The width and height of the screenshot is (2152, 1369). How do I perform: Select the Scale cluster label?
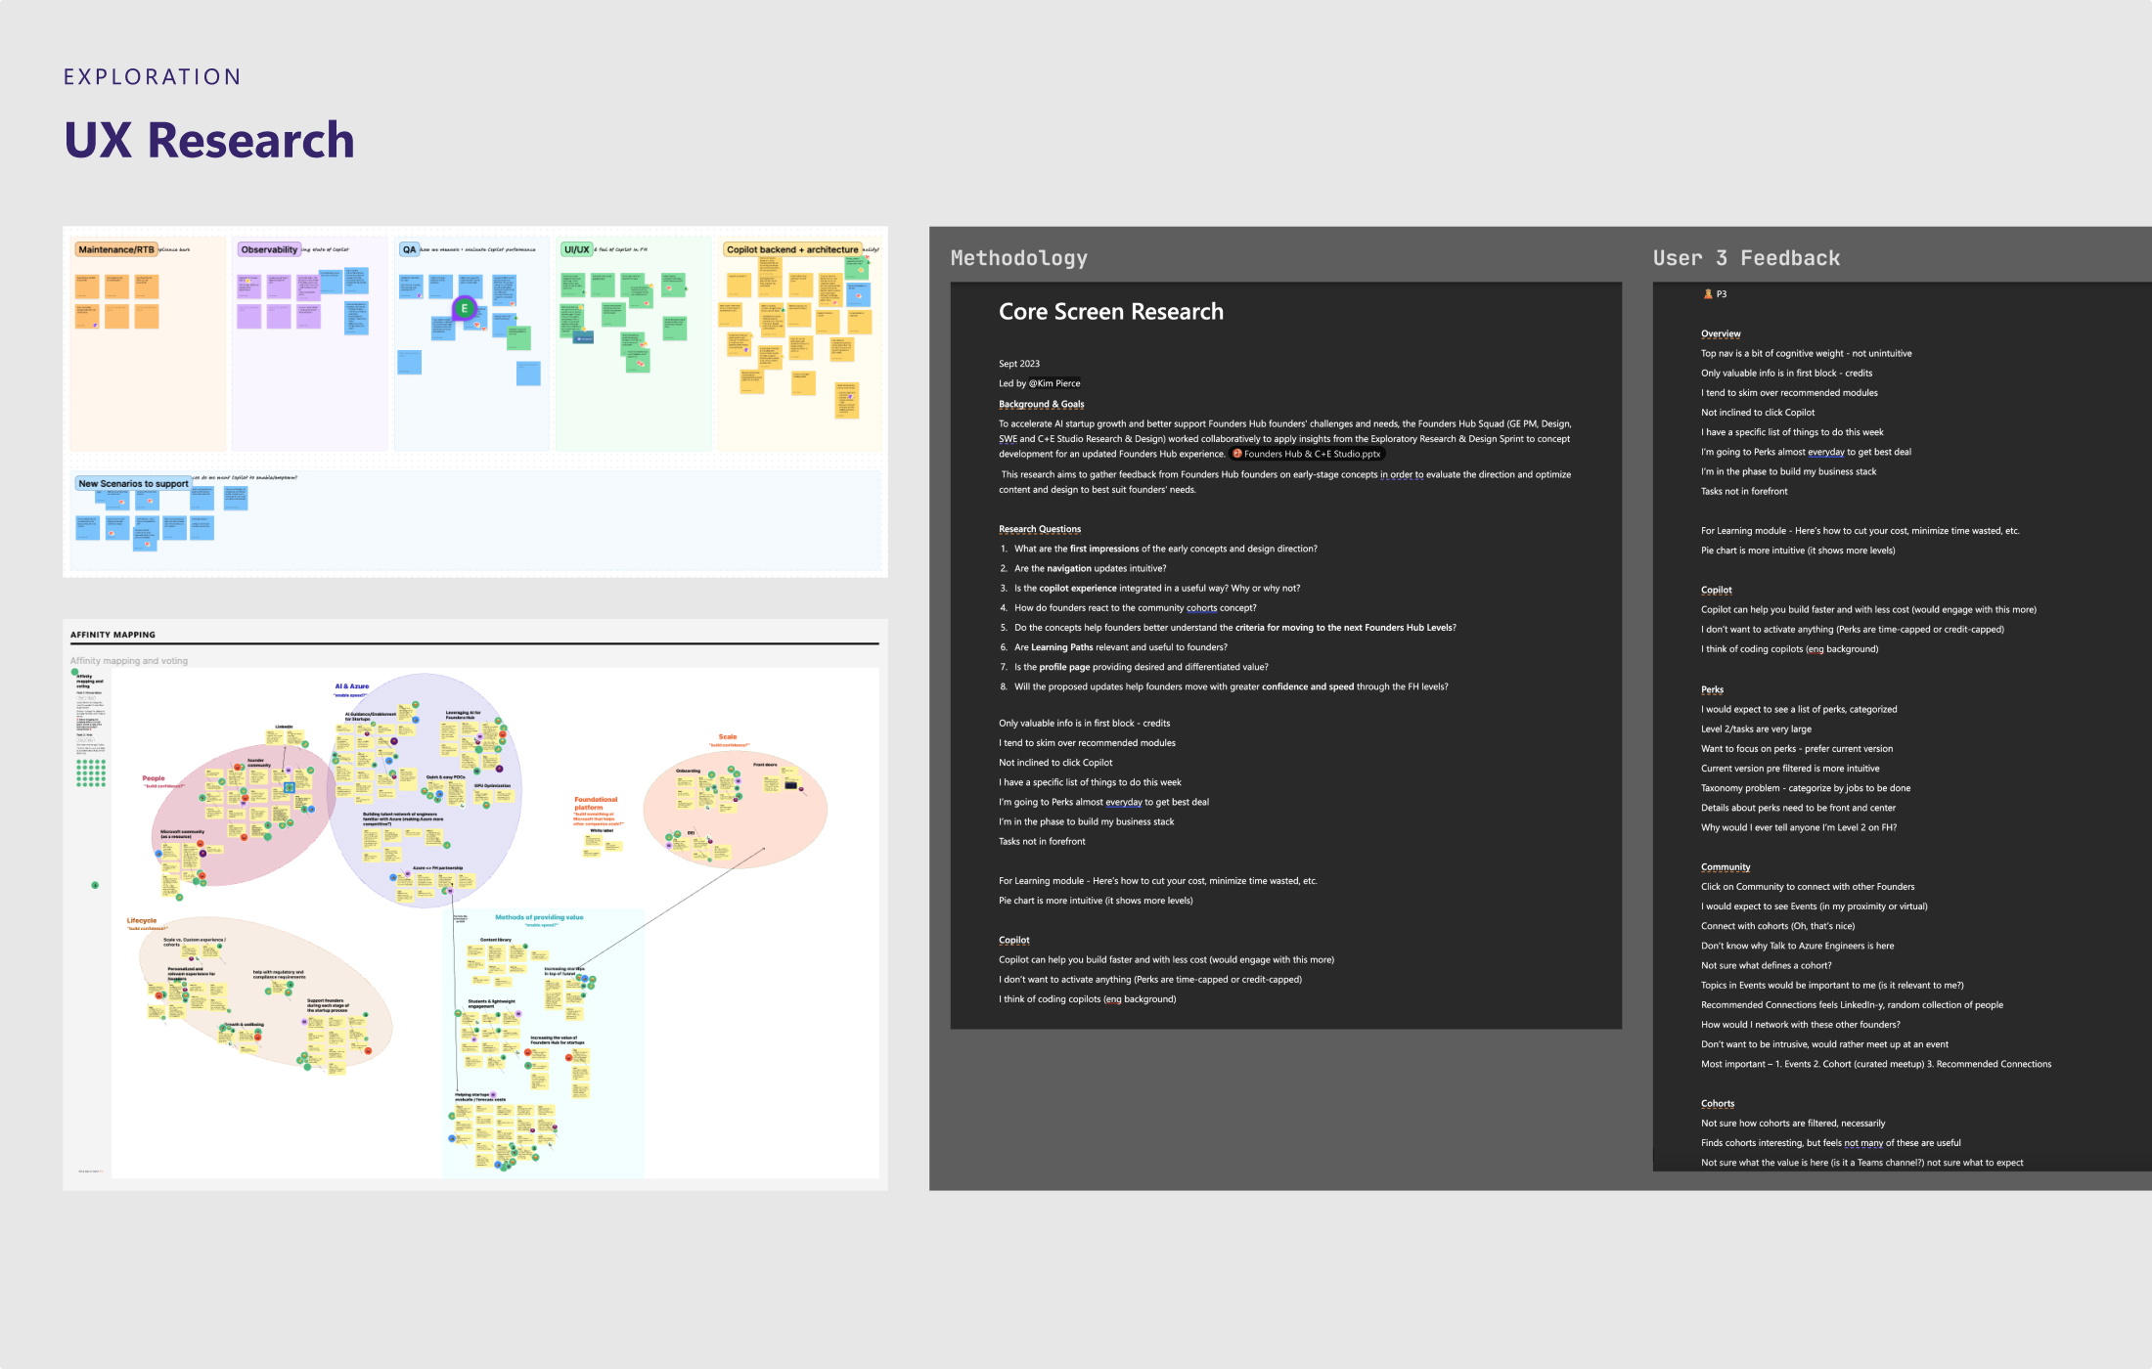(x=728, y=736)
